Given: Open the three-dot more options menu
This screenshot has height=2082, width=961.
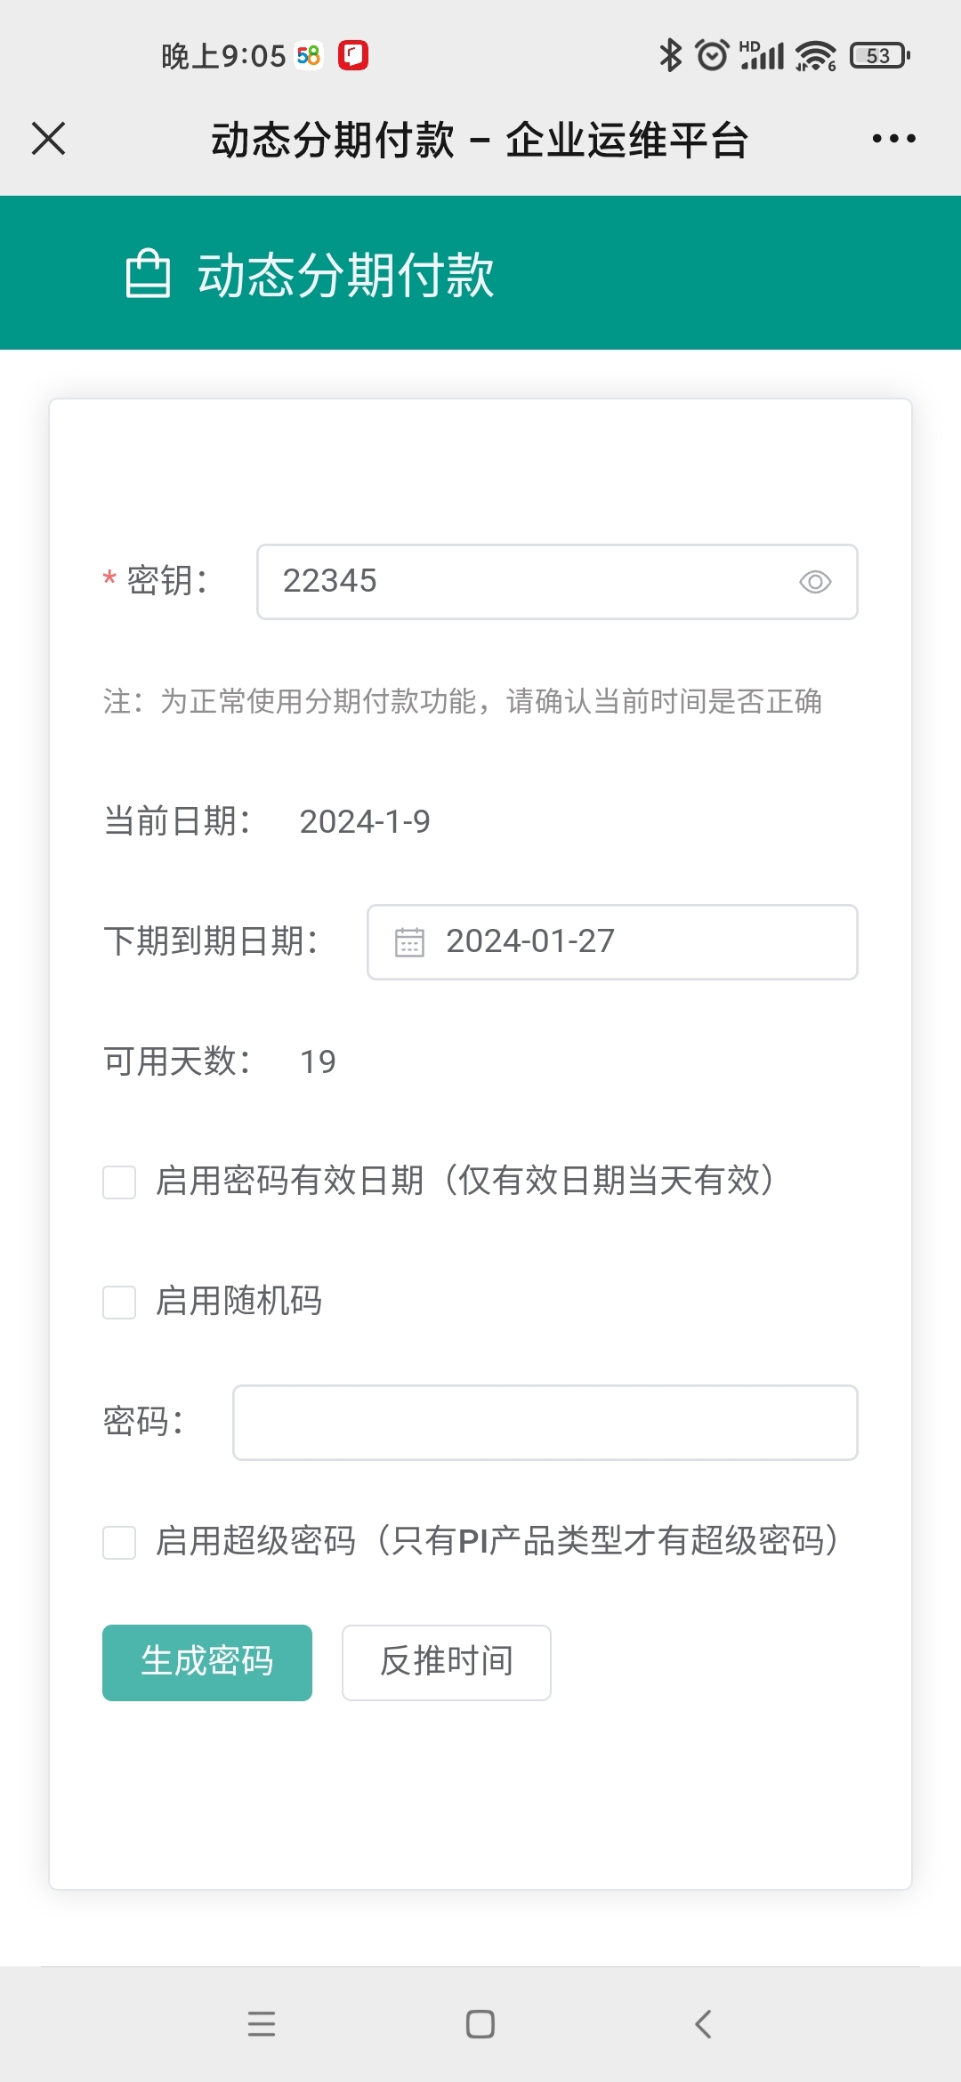Looking at the screenshot, I should [893, 139].
